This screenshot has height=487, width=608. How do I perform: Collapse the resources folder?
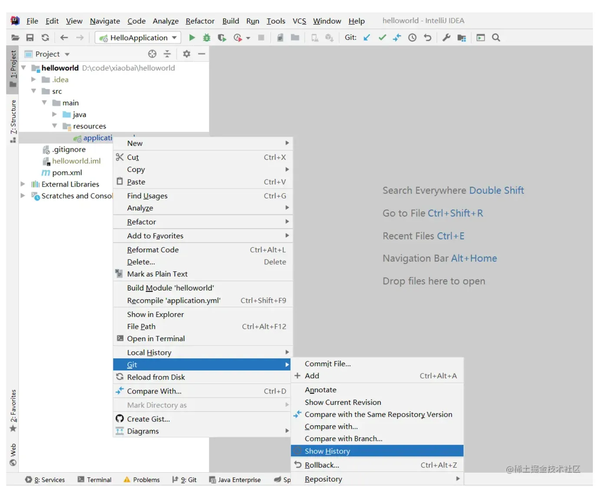pos(55,126)
